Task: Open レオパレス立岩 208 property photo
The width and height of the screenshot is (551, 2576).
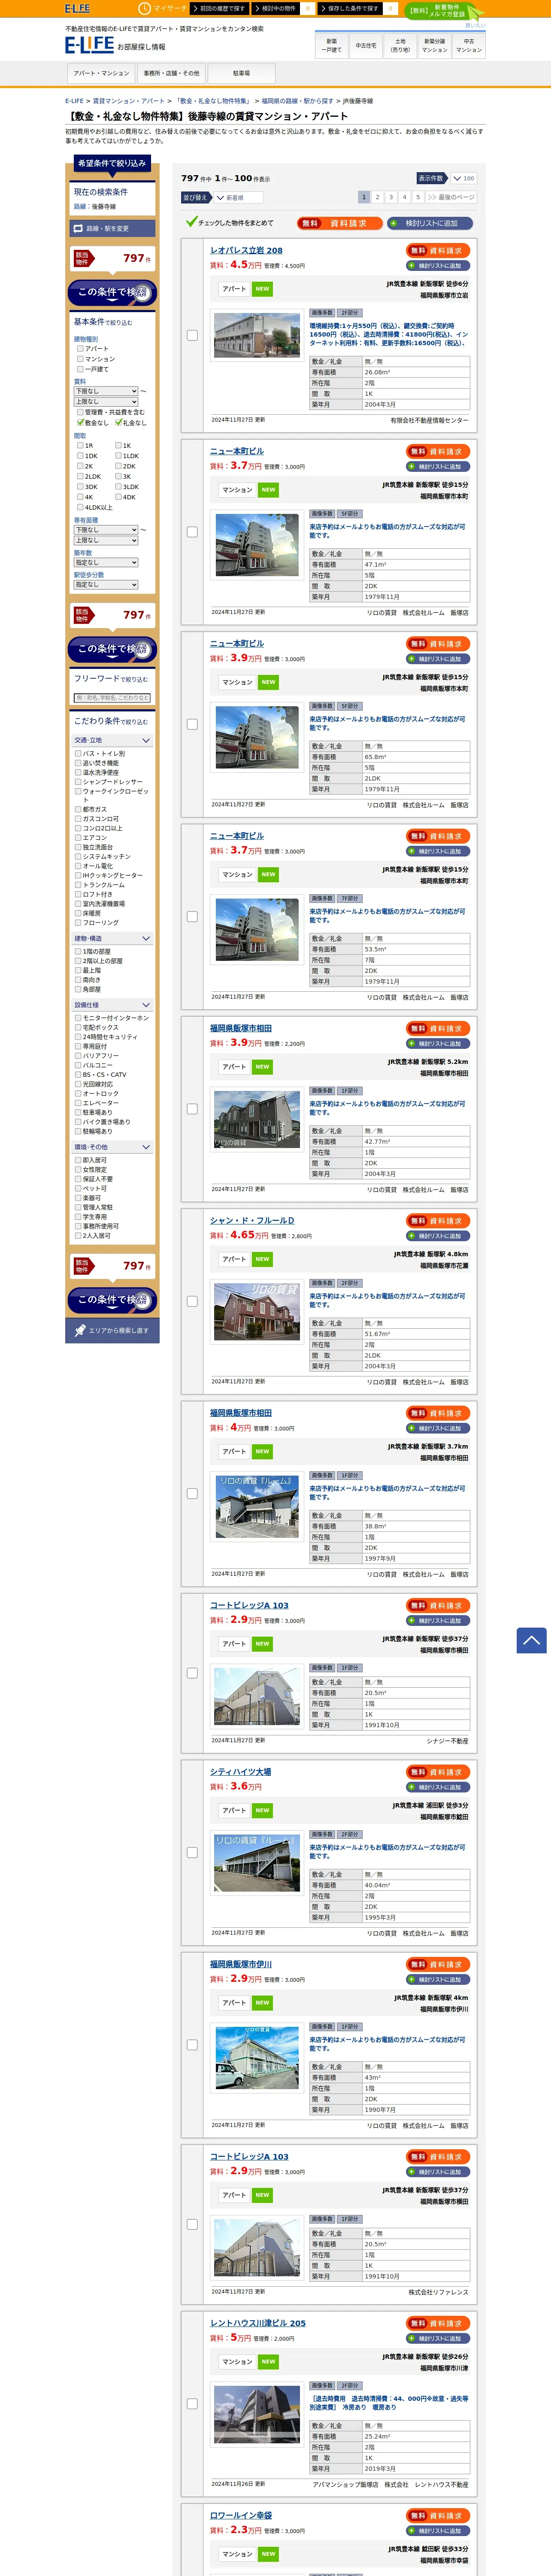Action: click(x=257, y=336)
